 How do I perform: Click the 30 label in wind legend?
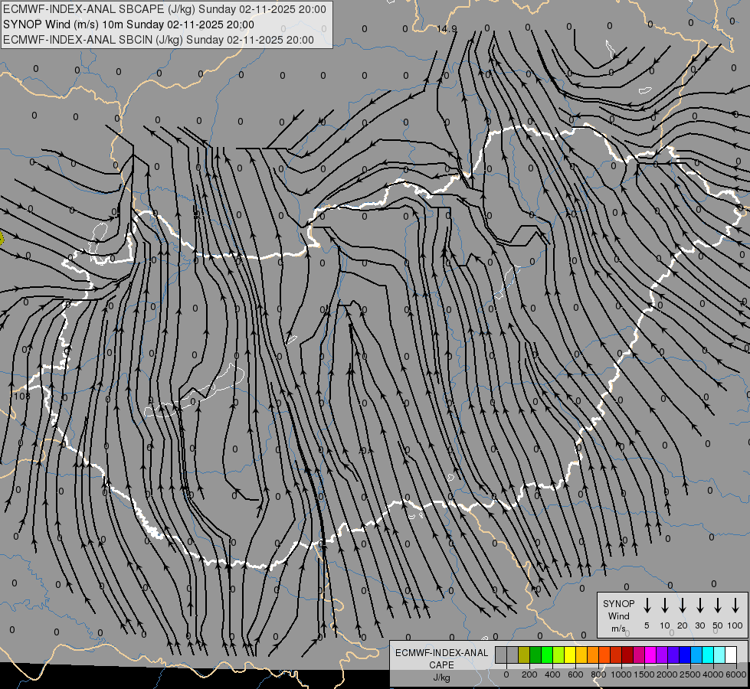[699, 625]
